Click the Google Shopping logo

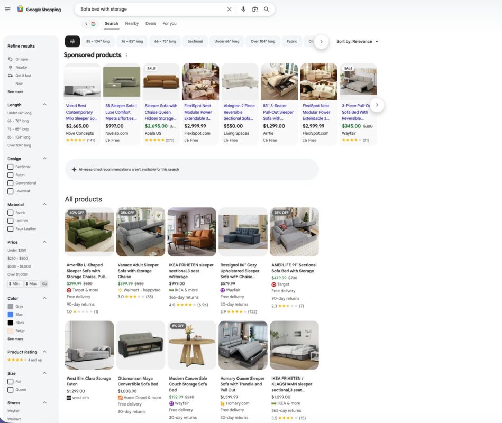click(39, 10)
